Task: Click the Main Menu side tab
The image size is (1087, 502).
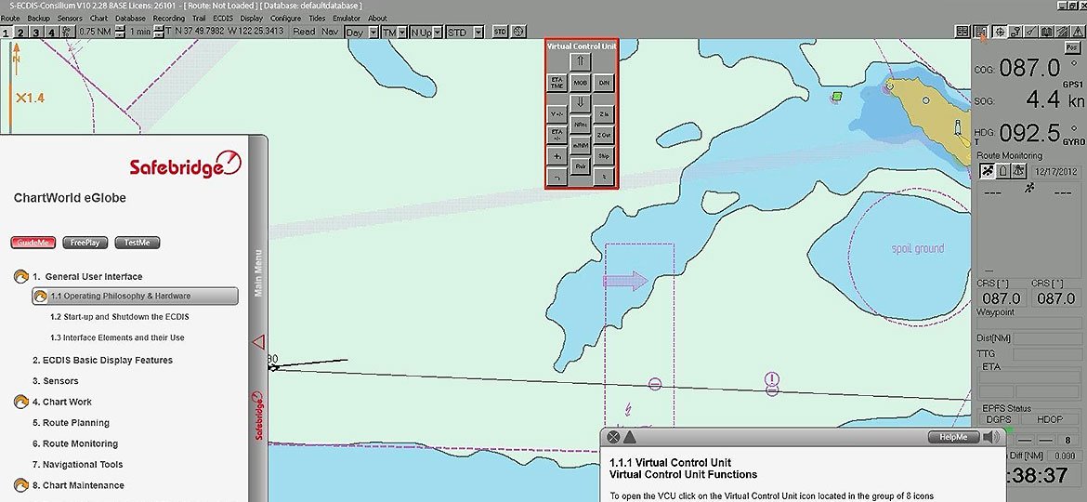Action: [x=258, y=273]
